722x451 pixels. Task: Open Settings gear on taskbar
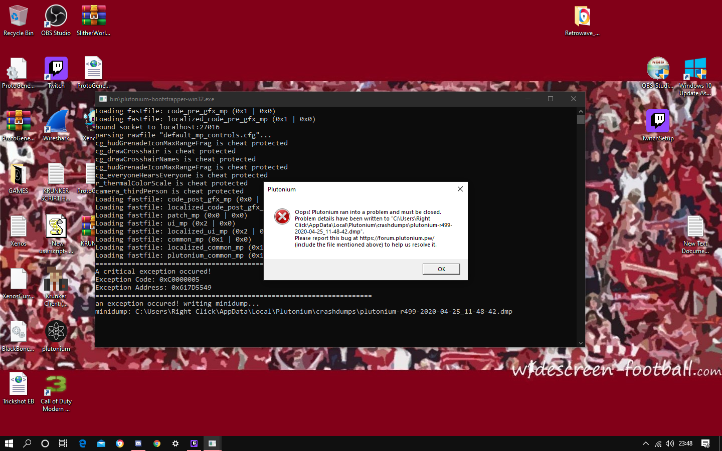point(175,443)
